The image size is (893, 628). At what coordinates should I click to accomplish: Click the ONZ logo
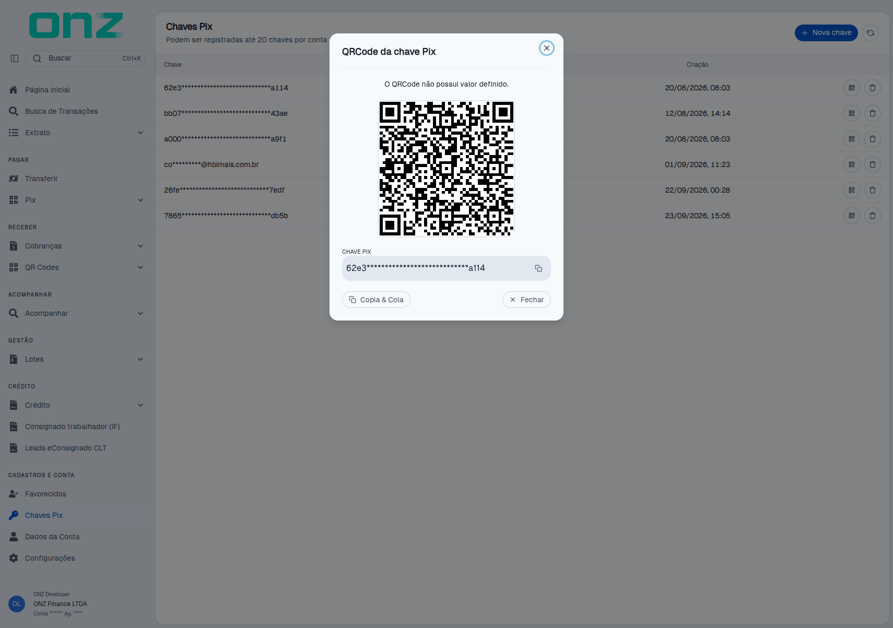coord(76,26)
